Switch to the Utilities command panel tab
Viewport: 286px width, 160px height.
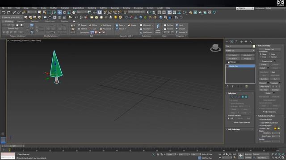[x=251, y=41]
